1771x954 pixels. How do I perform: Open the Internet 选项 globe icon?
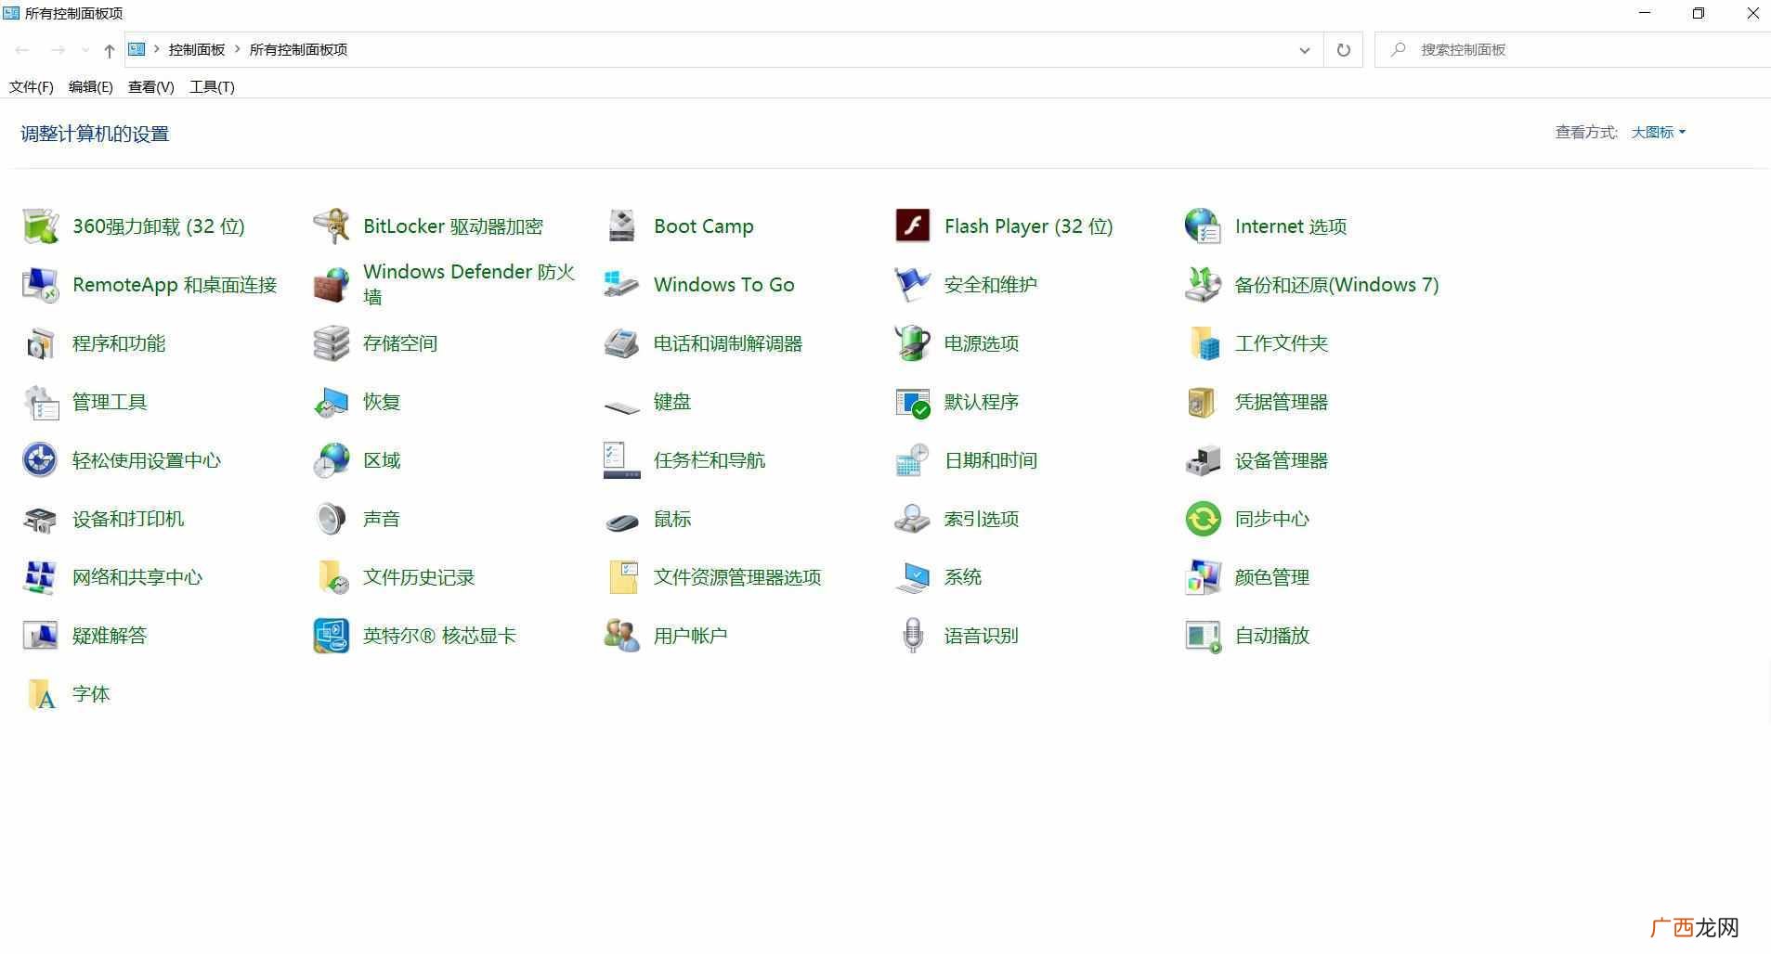1203,226
